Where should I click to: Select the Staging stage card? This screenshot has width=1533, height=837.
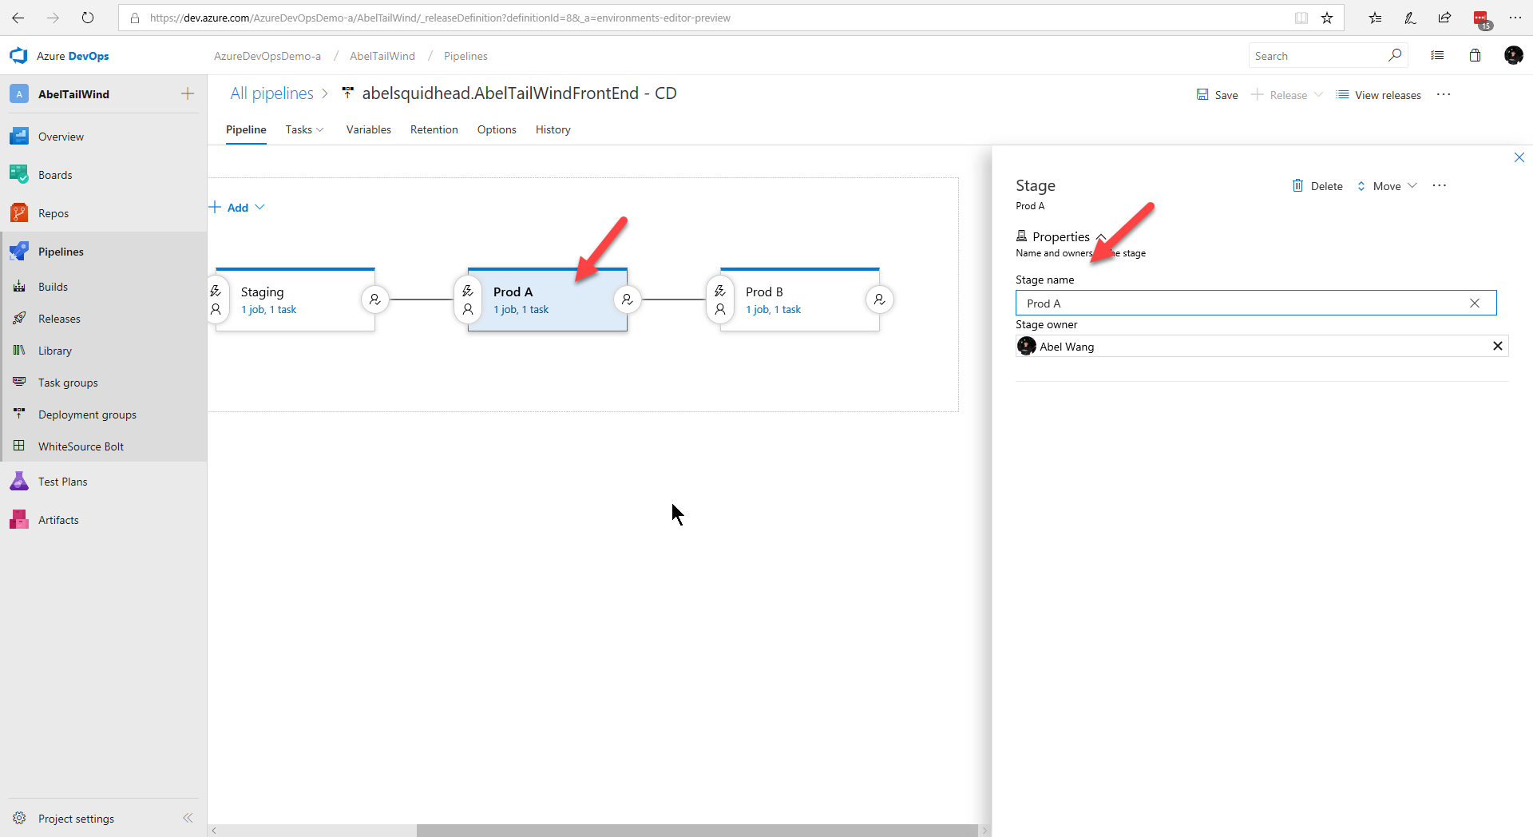[x=295, y=299]
